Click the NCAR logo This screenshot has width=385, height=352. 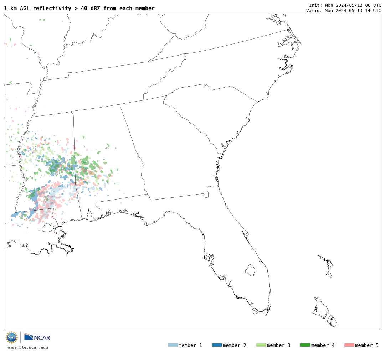click(x=37, y=337)
